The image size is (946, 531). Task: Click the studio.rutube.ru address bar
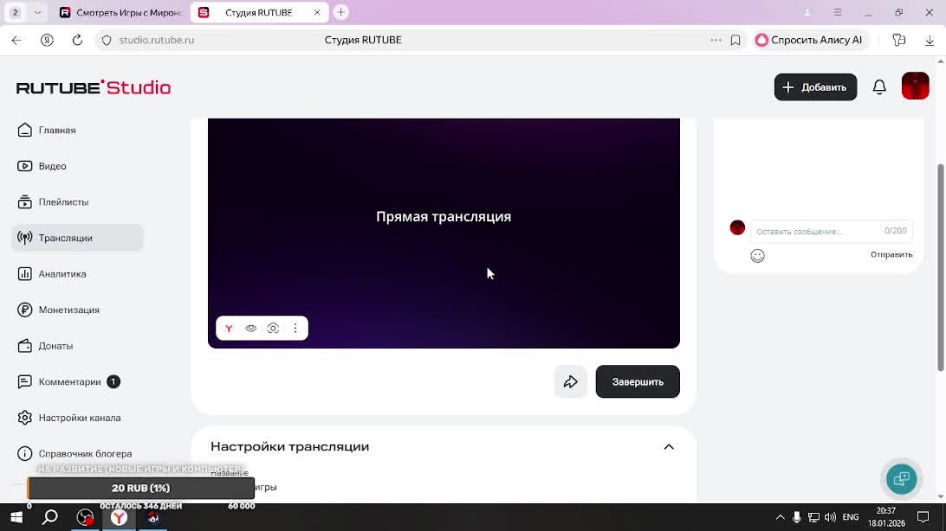pos(156,41)
